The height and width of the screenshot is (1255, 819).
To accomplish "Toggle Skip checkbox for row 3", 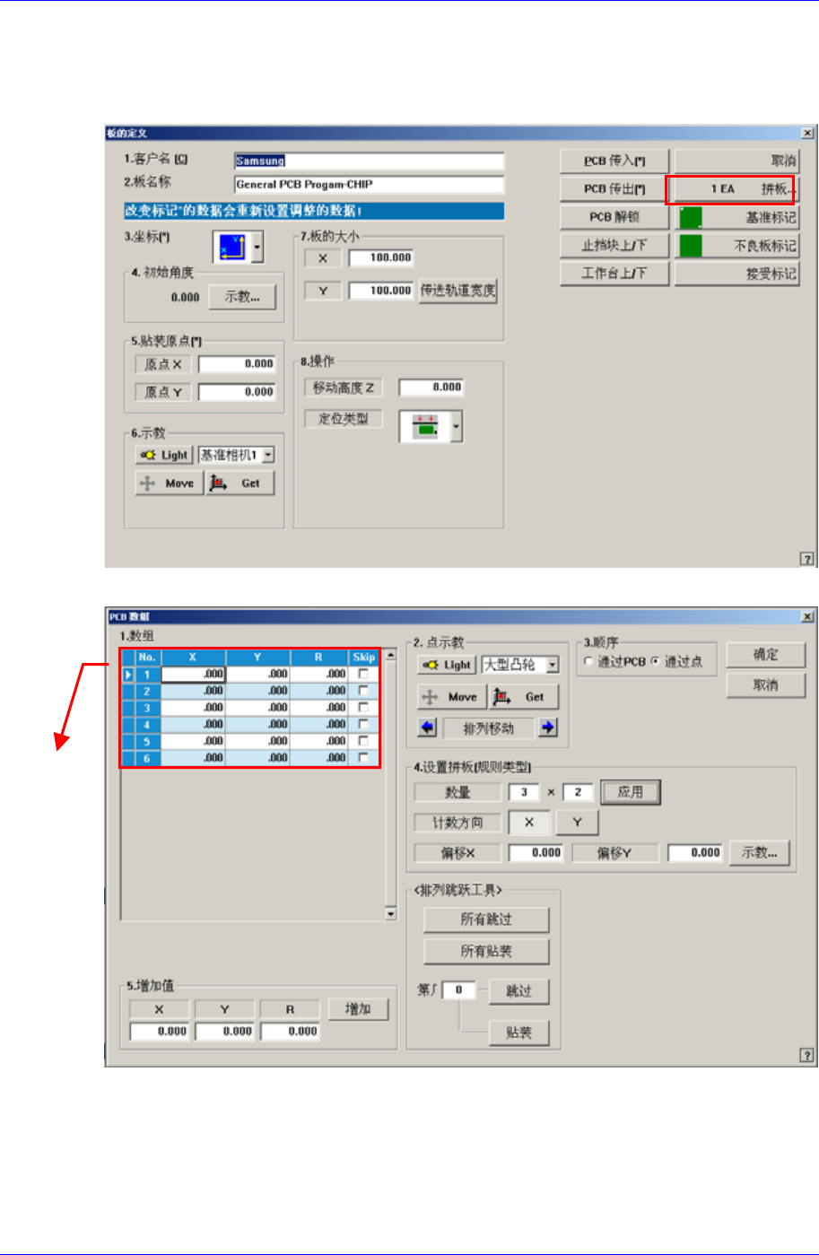I will pyautogui.click(x=363, y=707).
